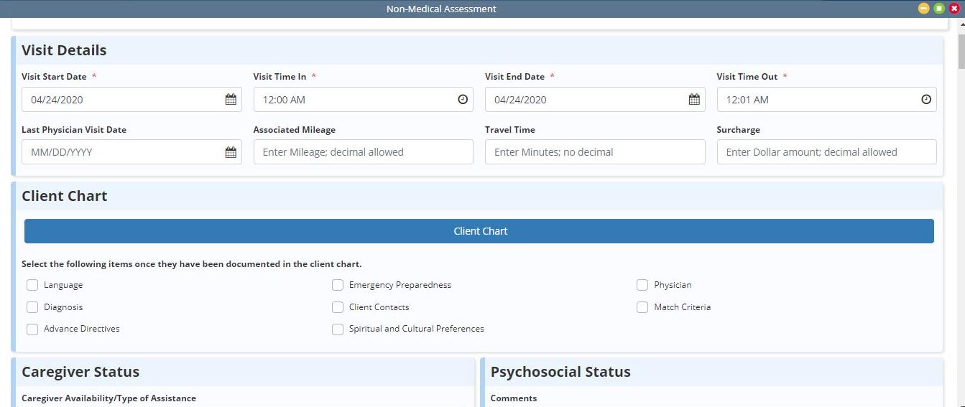Open clock picker for Visit Time Out

click(x=926, y=100)
